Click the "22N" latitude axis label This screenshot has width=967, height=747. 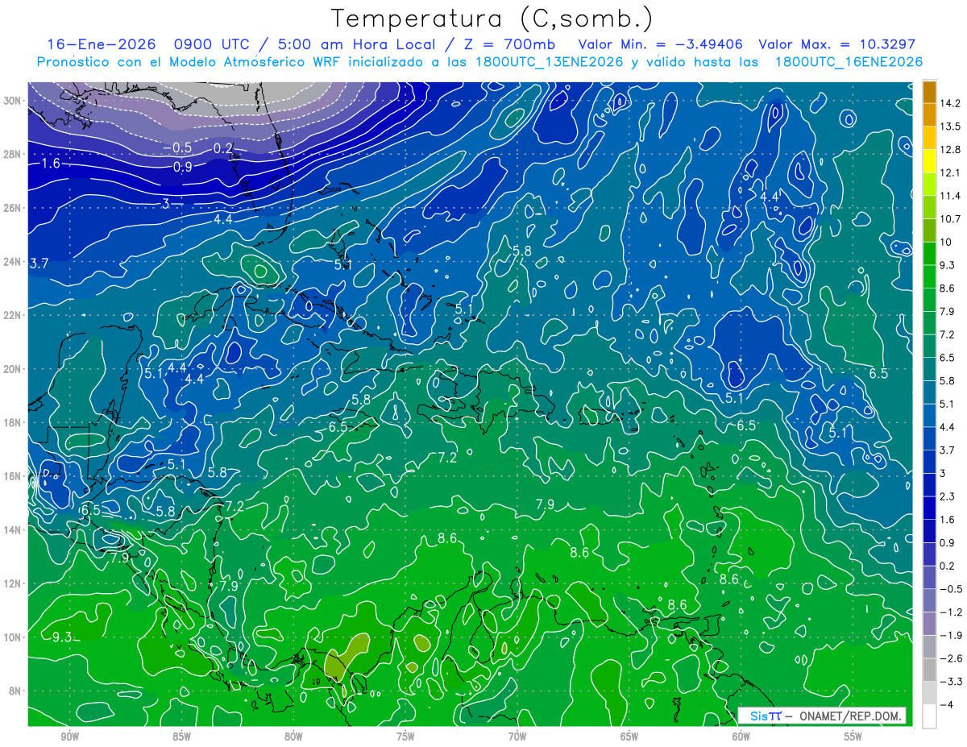tap(13, 315)
